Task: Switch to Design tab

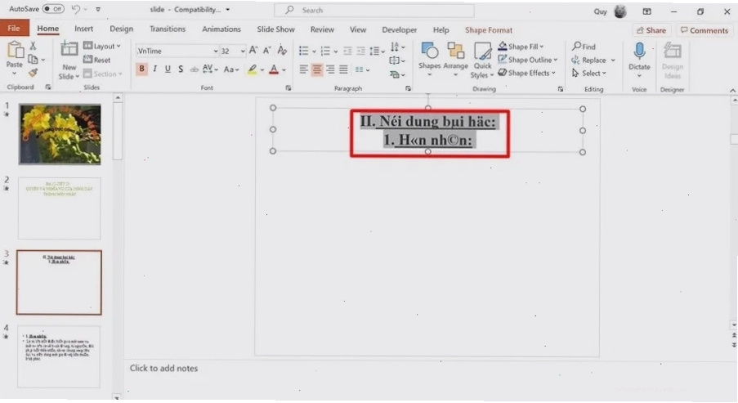Action: (x=122, y=29)
